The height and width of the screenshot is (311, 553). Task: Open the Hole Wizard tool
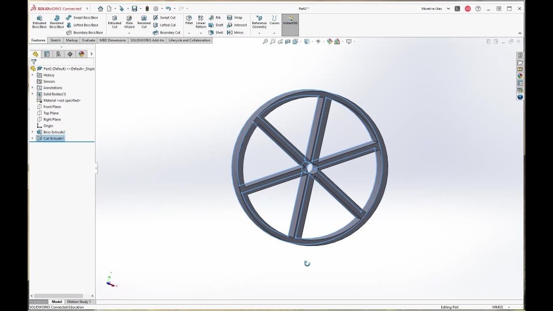[x=129, y=22]
